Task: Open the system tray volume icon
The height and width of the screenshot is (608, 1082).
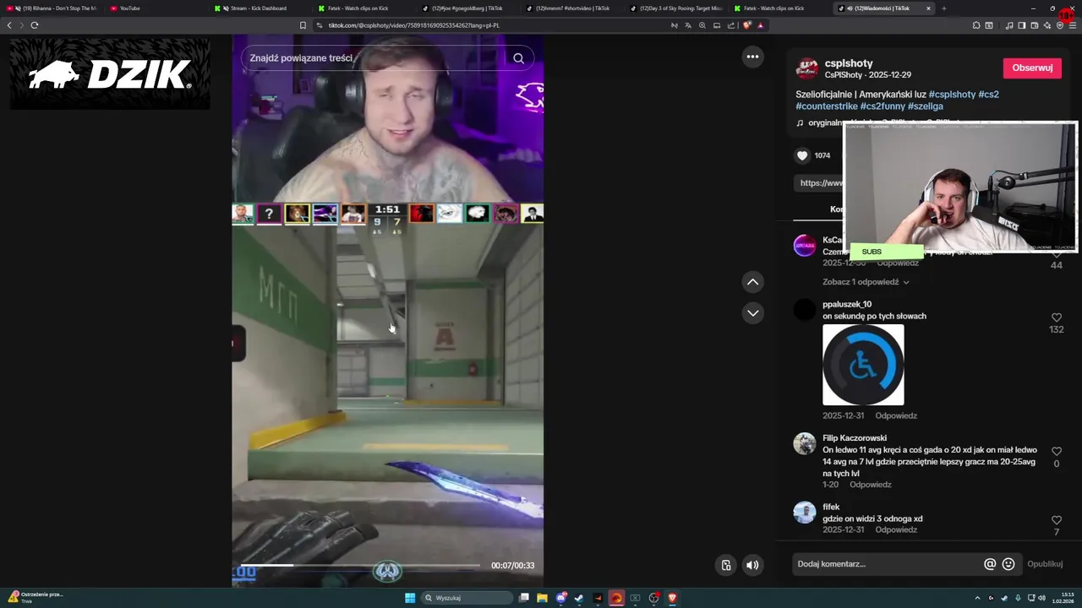Action: [x=1041, y=598]
